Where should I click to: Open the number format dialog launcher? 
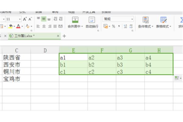[x=132, y=30]
